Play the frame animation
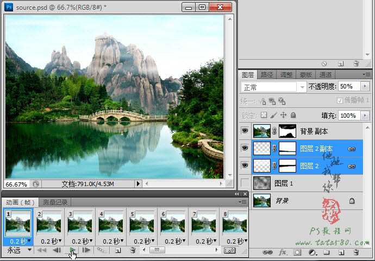The height and width of the screenshot is (261, 375). tap(72, 250)
